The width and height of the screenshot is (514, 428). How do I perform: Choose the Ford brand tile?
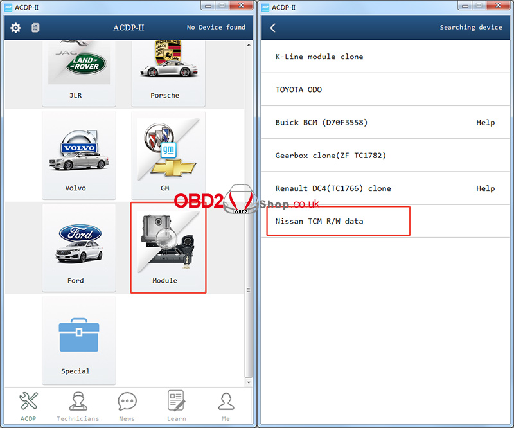pos(78,247)
